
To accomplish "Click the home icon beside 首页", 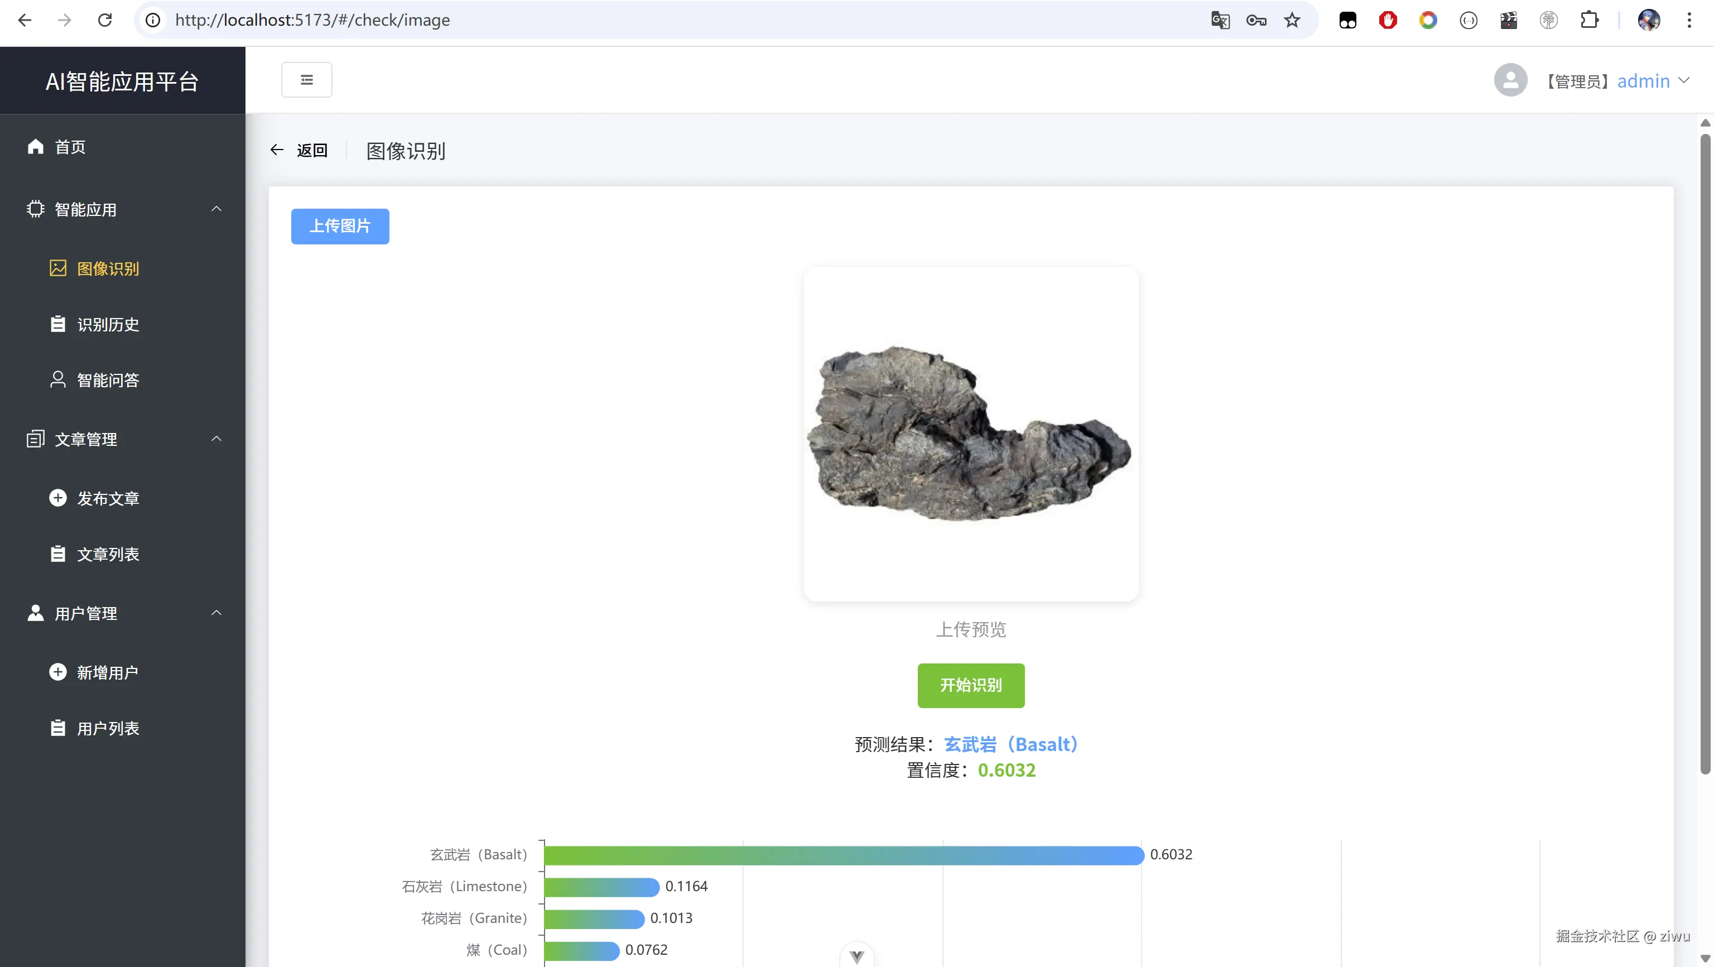I will point(35,146).
